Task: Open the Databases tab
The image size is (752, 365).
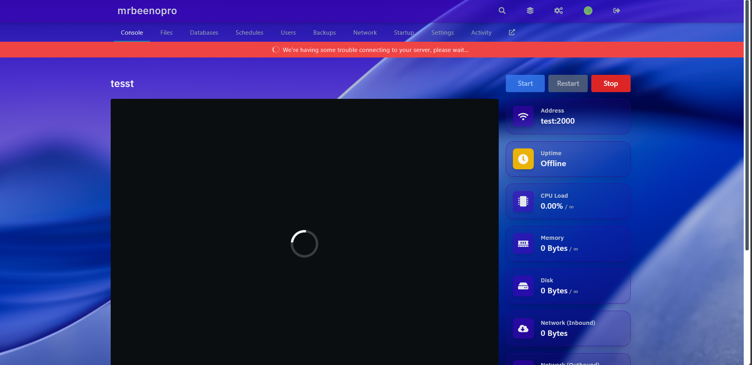Action: click(204, 33)
